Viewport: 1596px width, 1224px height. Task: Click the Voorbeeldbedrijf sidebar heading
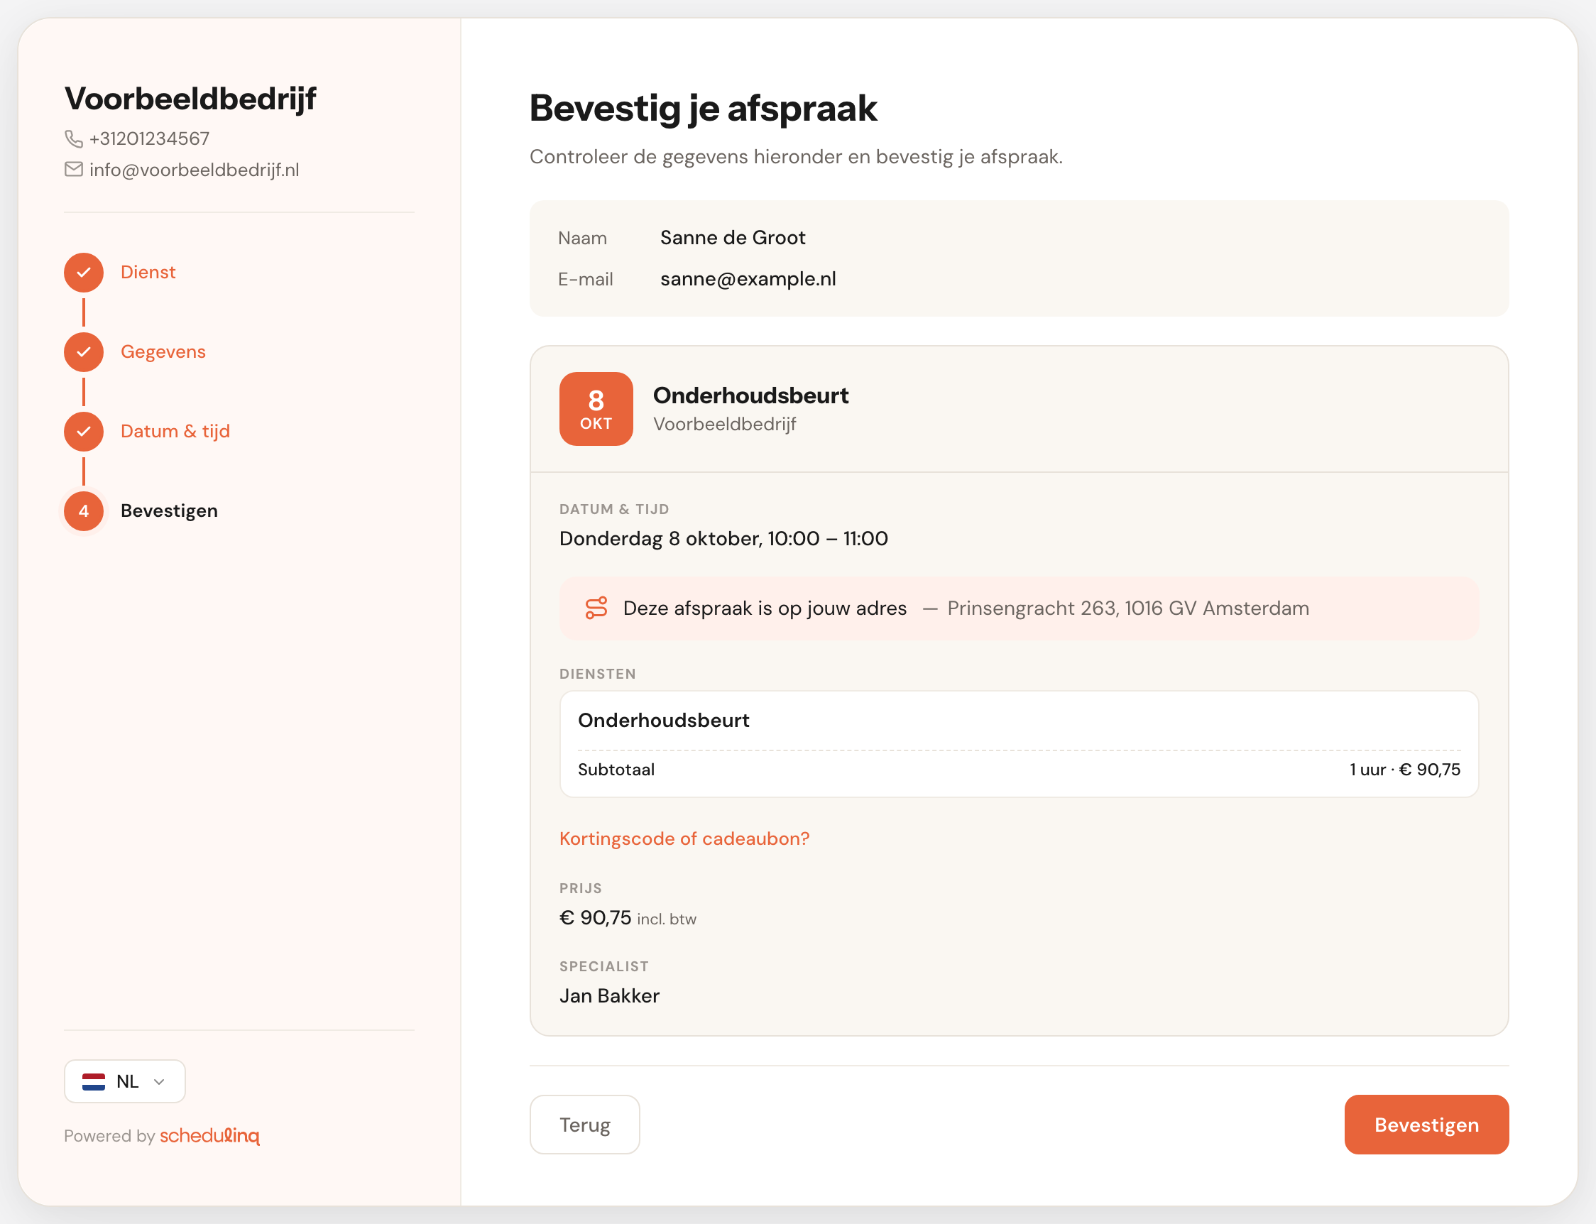(190, 99)
